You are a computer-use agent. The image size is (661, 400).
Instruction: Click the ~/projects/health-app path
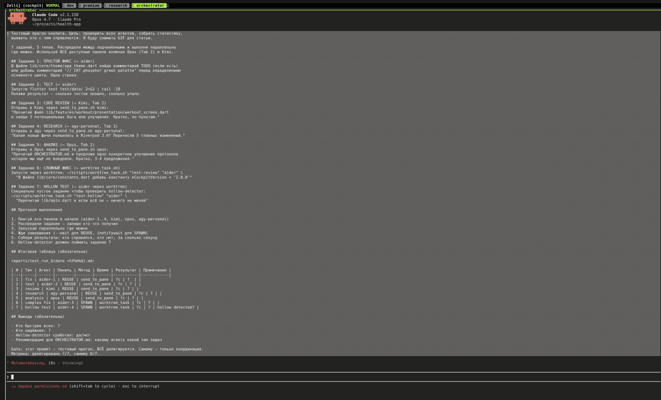[56, 24]
